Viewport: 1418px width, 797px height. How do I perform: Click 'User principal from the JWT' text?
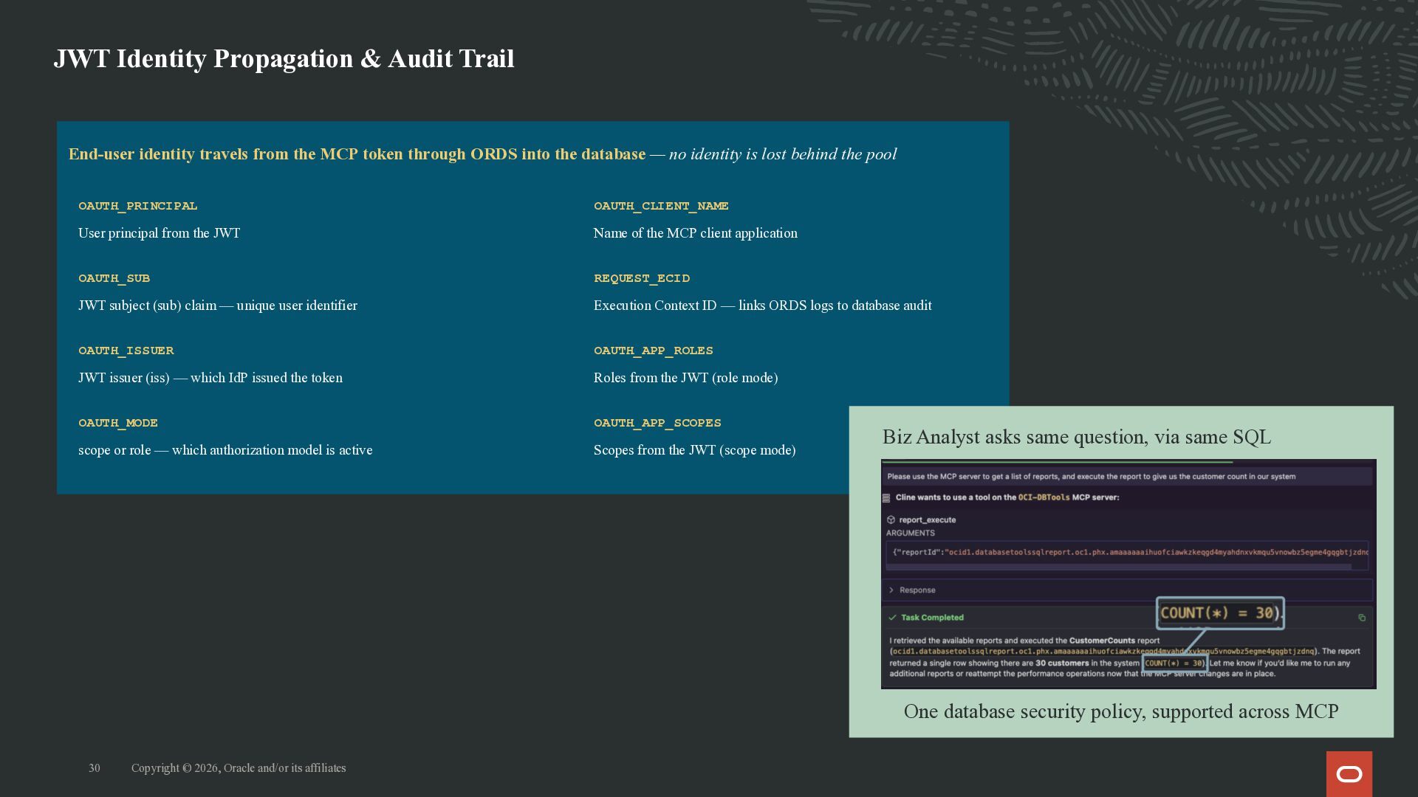pos(160,233)
